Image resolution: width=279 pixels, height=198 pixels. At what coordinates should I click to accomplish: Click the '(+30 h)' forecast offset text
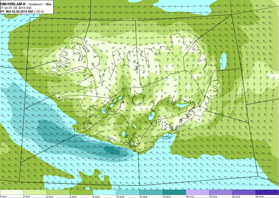(x=39, y=11)
